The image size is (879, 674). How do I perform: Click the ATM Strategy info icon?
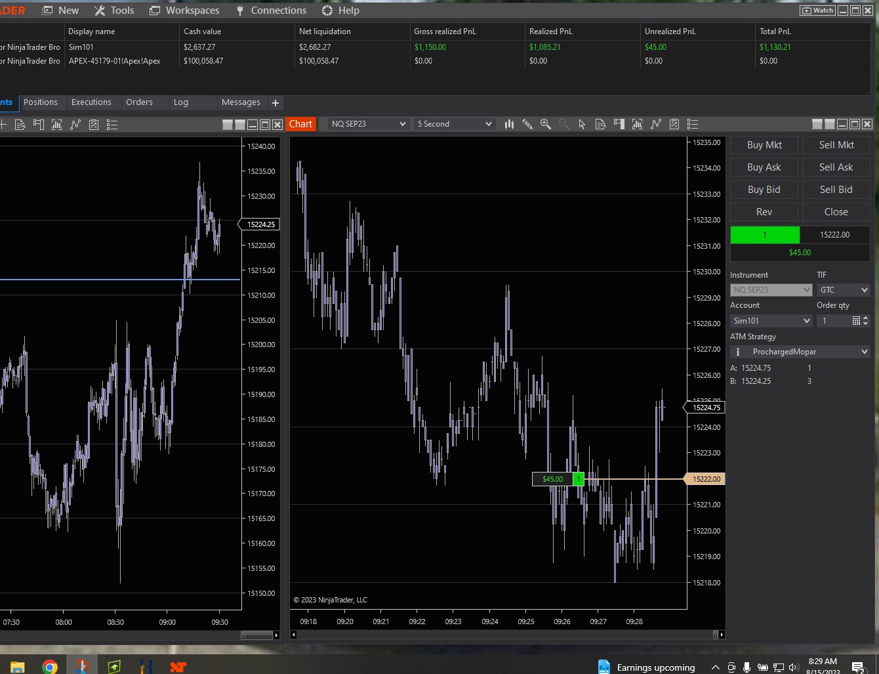(738, 352)
